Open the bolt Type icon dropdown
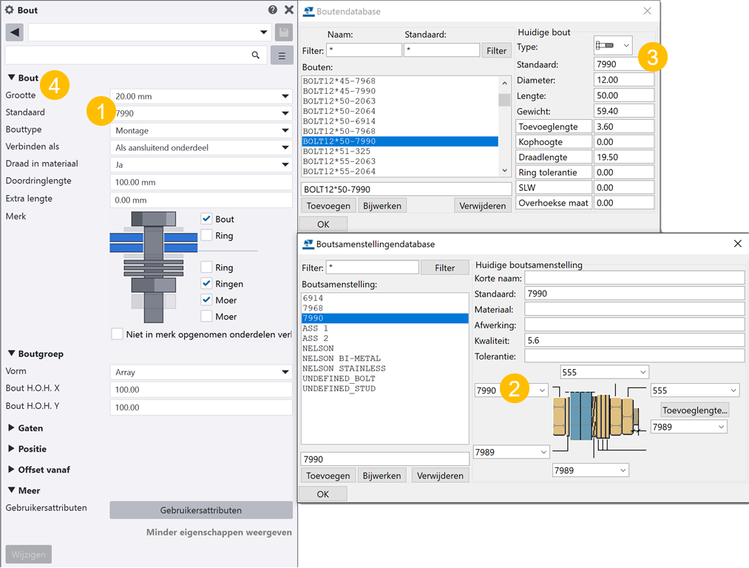This screenshot has height=568, width=749. (x=613, y=46)
